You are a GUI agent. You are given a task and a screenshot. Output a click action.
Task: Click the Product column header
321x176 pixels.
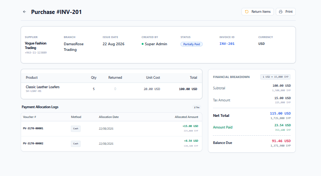(32, 78)
